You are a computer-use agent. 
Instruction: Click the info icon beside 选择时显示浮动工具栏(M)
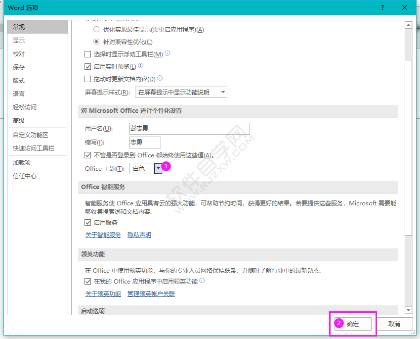167,54
